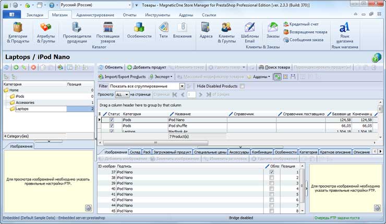Click the green highlighted view toggle icon
This screenshot has height=224, width=386.
click(x=278, y=77)
